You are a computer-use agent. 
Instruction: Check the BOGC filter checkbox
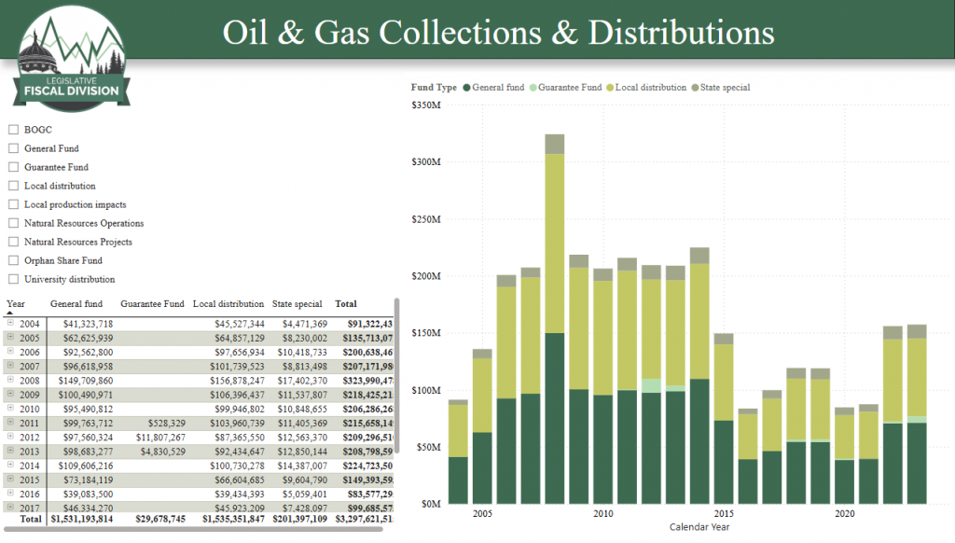click(13, 130)
